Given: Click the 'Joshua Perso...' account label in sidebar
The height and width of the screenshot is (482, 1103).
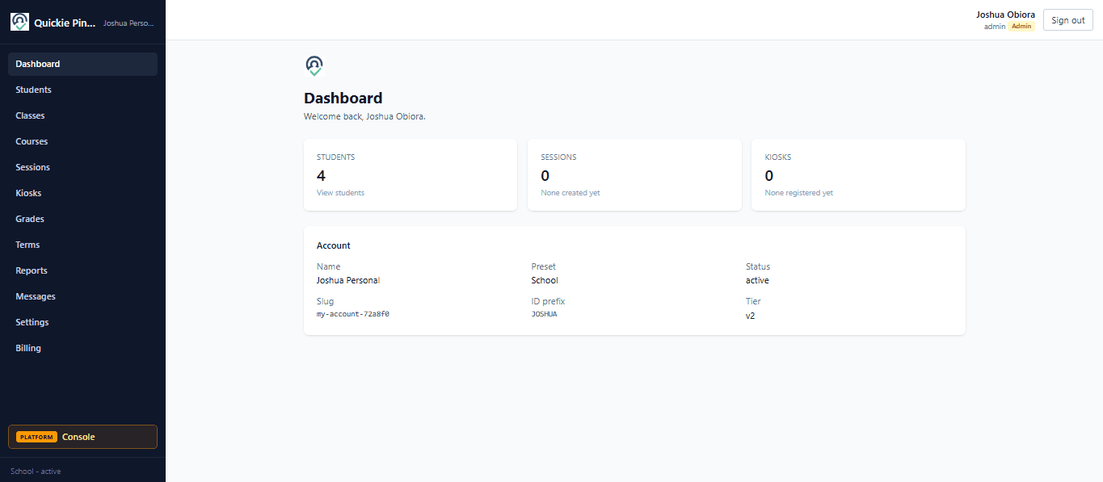Looking at the screenshot, I should pos(128,23).
